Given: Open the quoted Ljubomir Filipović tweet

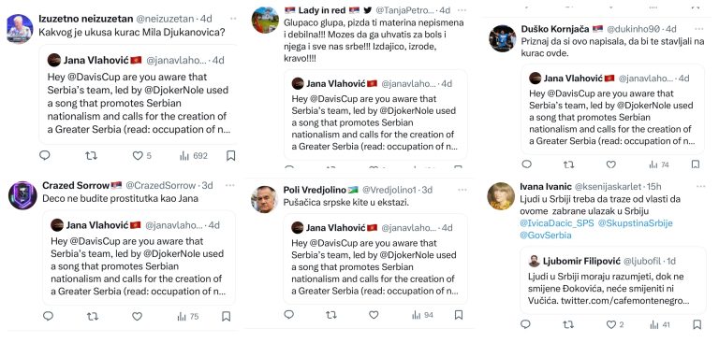Looking at the screenshot, I should pyautogui.click(x=613, y=280).
